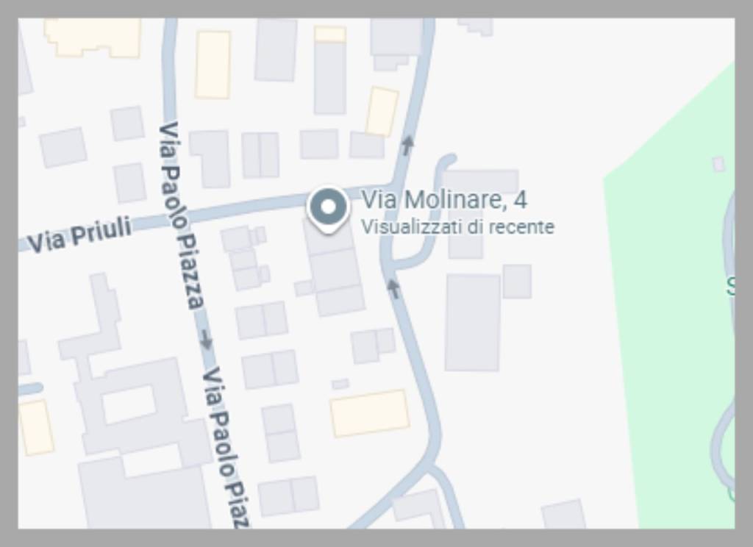Viewport: 753px width, 547px height.
Task: Click lower Via Paolo Piazza street label
Action: pos(226,448)
